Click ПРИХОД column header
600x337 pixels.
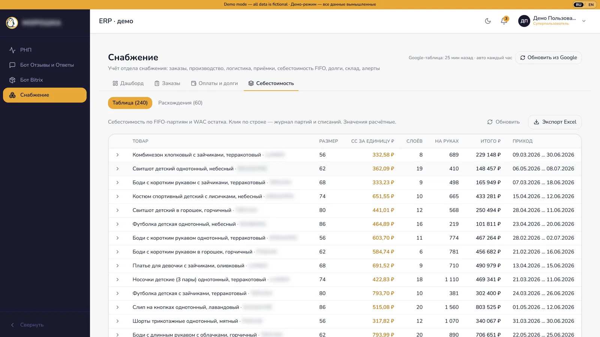522,141
